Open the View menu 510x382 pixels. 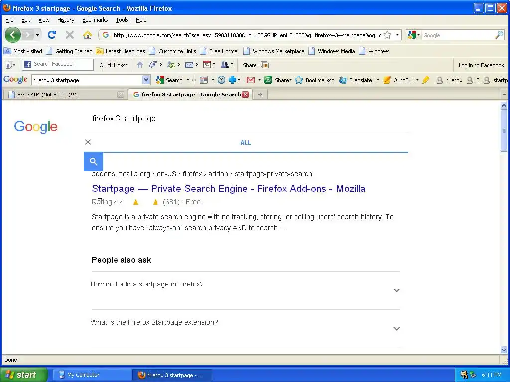pyautogui.click(x=44, y=20)
